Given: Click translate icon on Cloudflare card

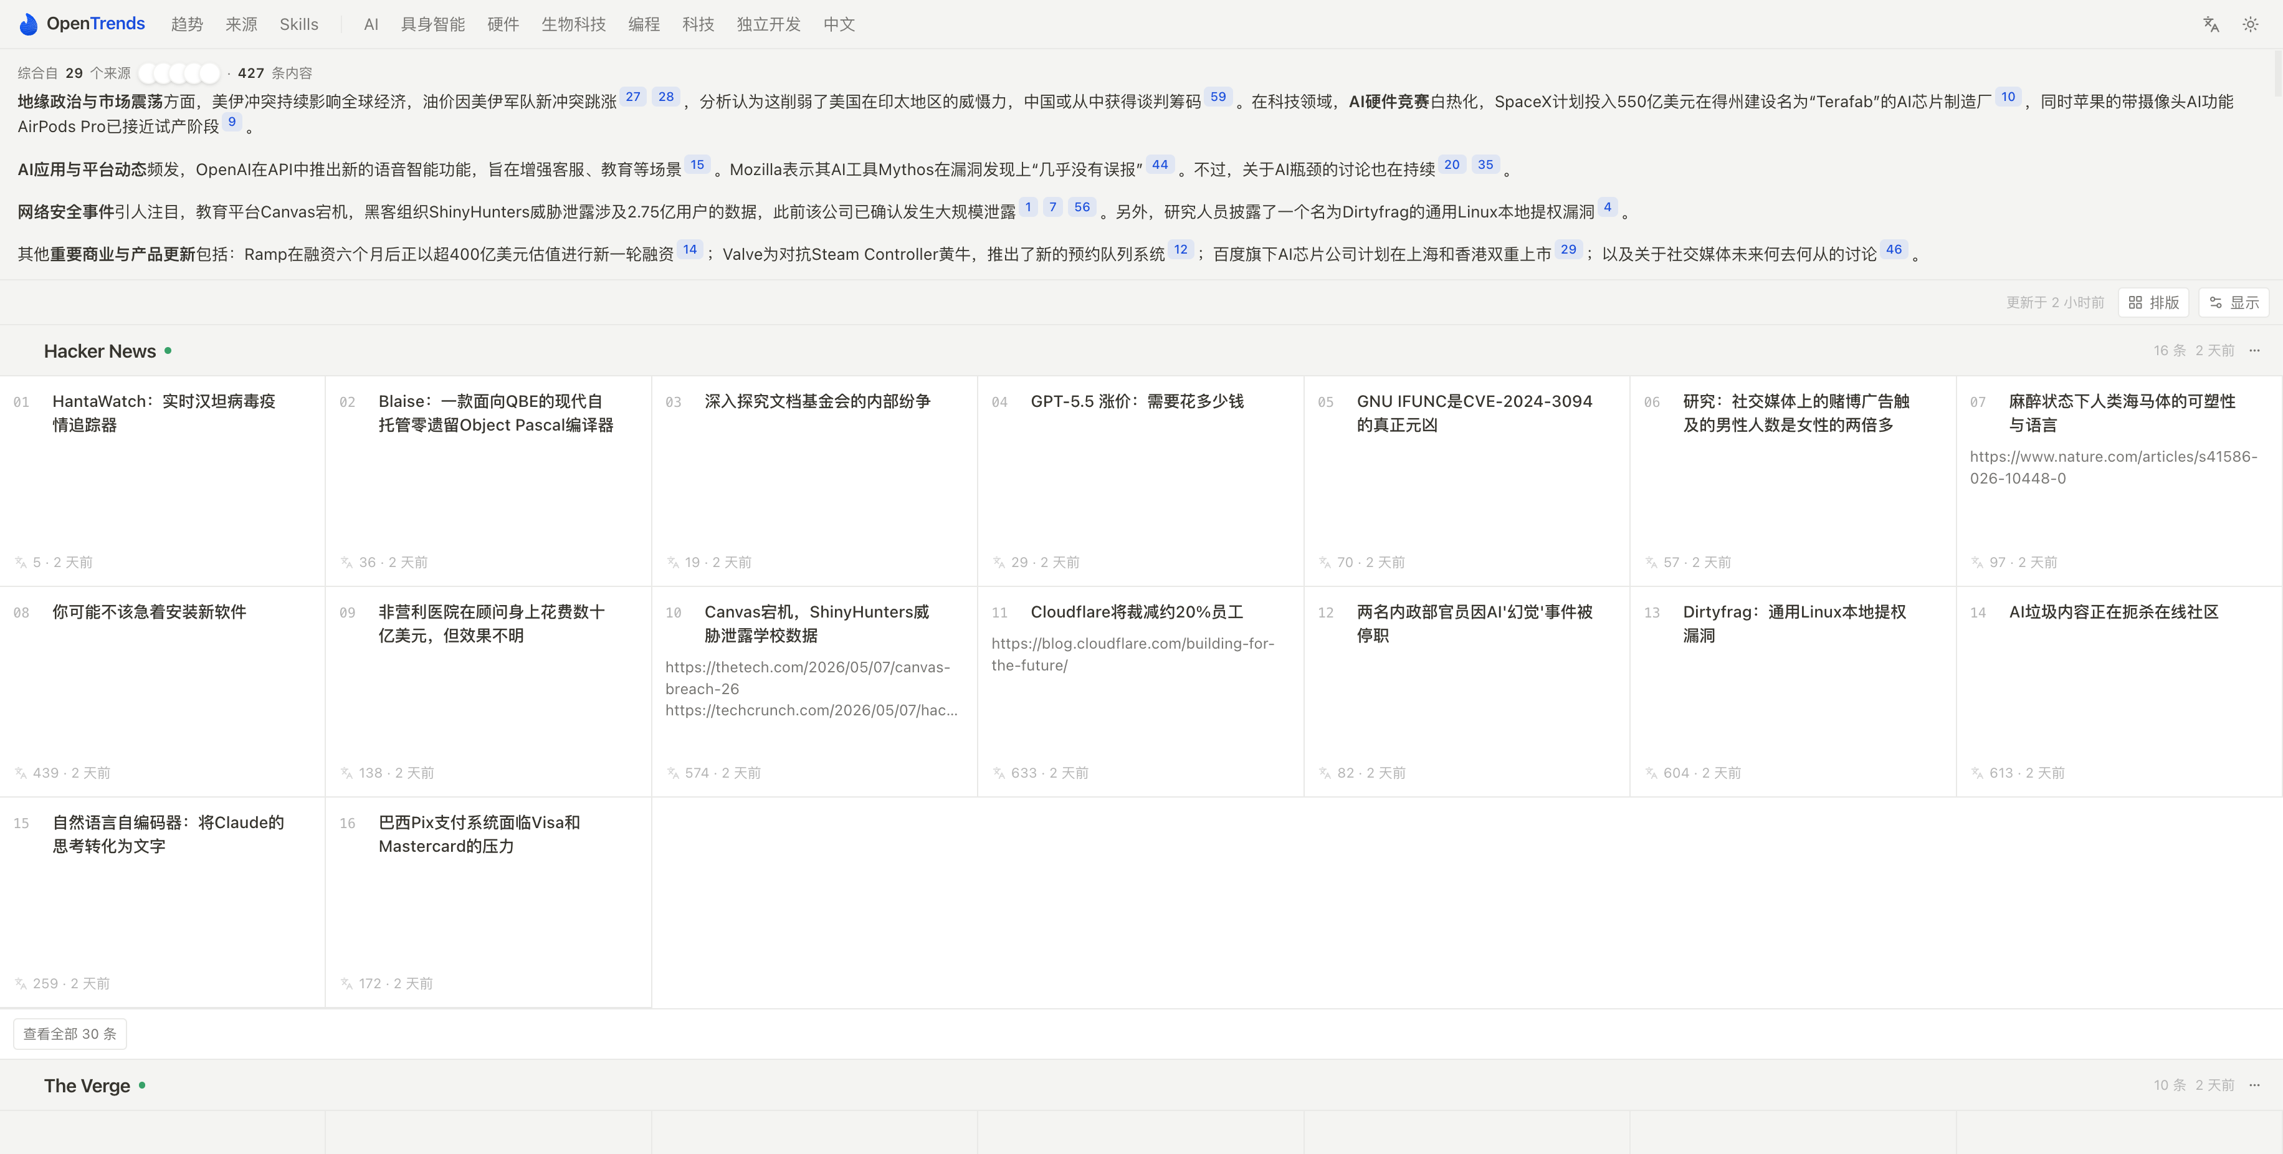Looking at the screenshot, I should pyautogui.click(x=999, y=773).
